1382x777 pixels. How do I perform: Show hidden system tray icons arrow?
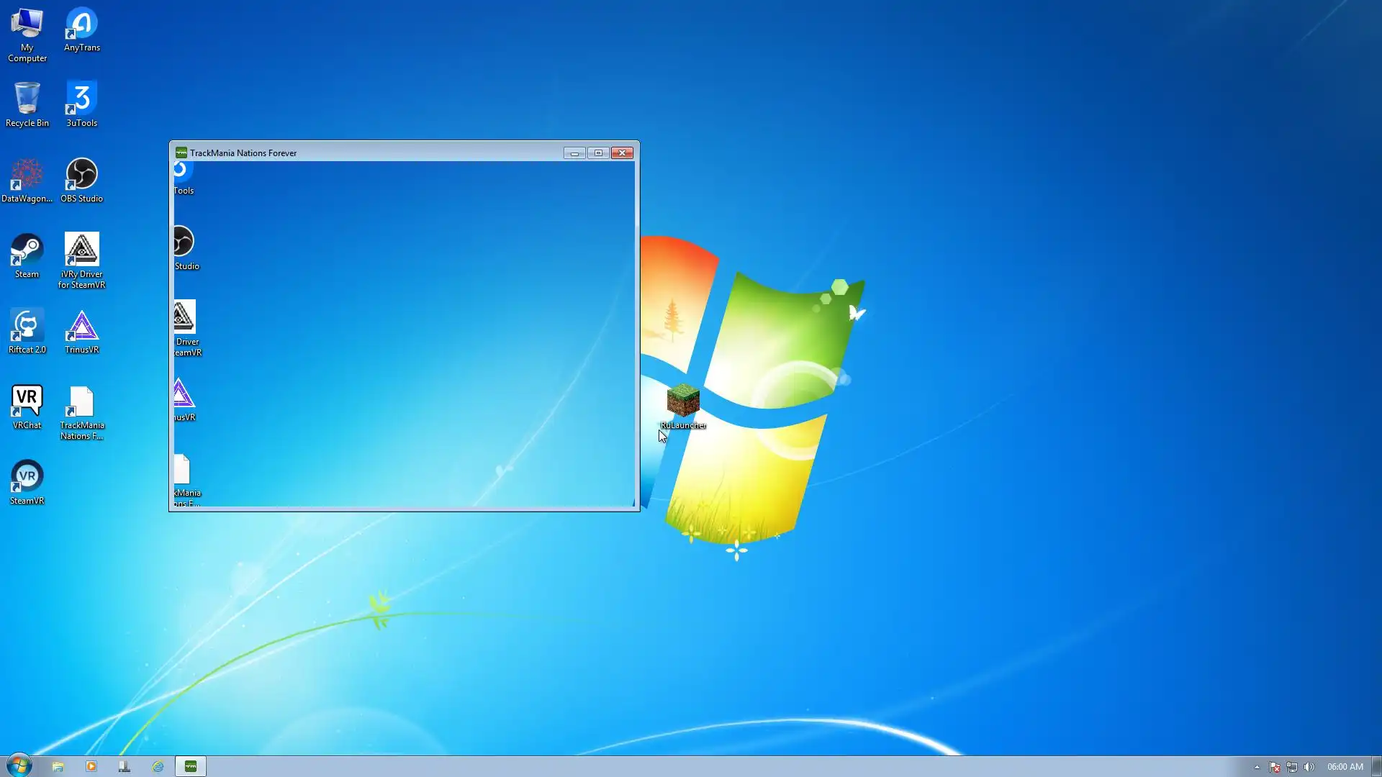pos(1257,767)
